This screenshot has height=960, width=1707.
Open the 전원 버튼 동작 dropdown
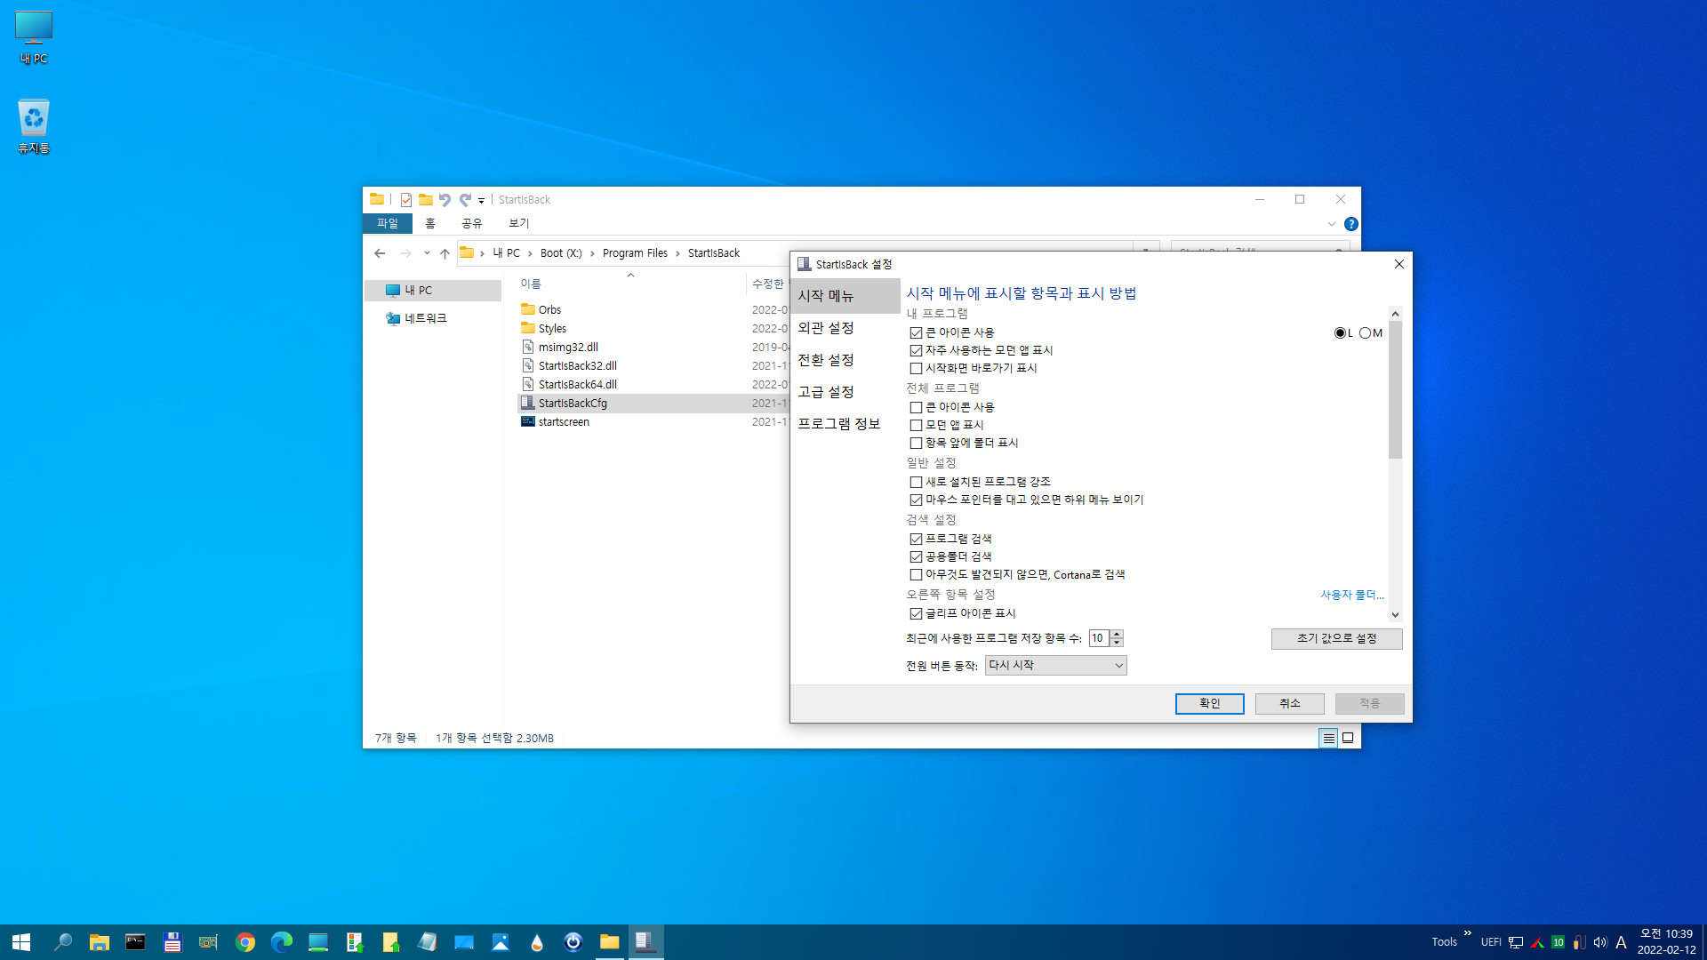point(1055,665)
